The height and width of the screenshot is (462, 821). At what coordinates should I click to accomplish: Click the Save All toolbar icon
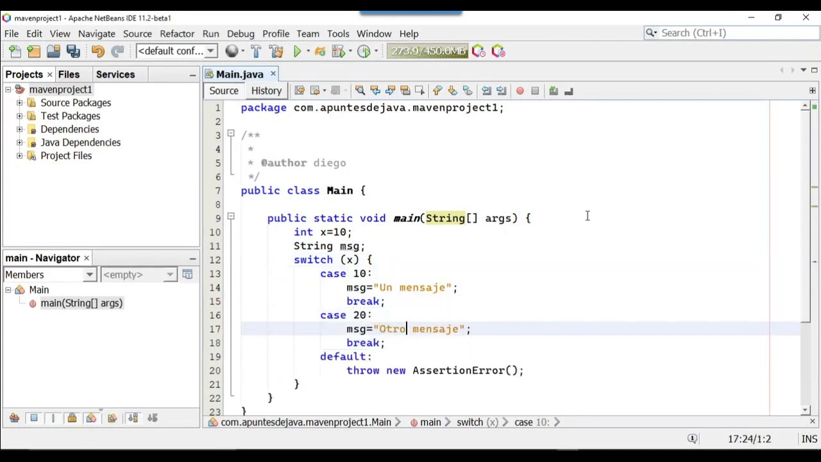(x=73, y=51)
